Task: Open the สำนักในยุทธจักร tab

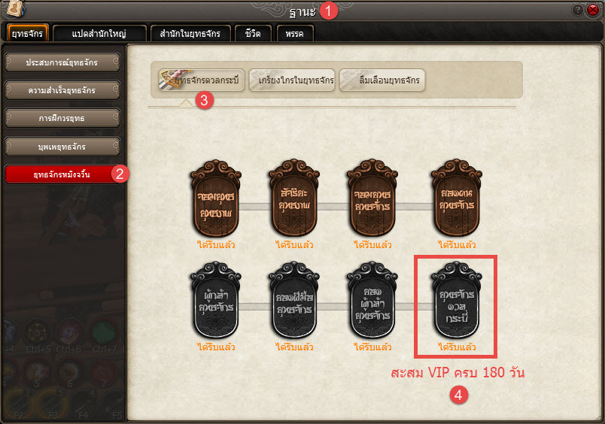Action: (190, 33)
